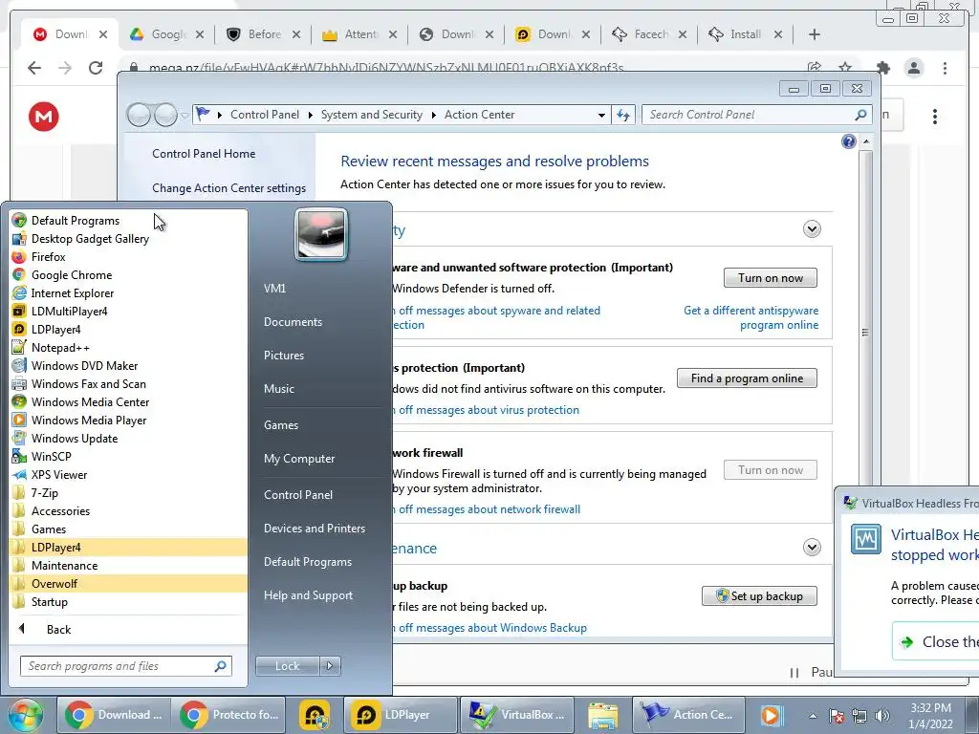Viewport: 979px width, 734px height.
Task: Open Change Action Center settings link
Action: click(229, 188)
